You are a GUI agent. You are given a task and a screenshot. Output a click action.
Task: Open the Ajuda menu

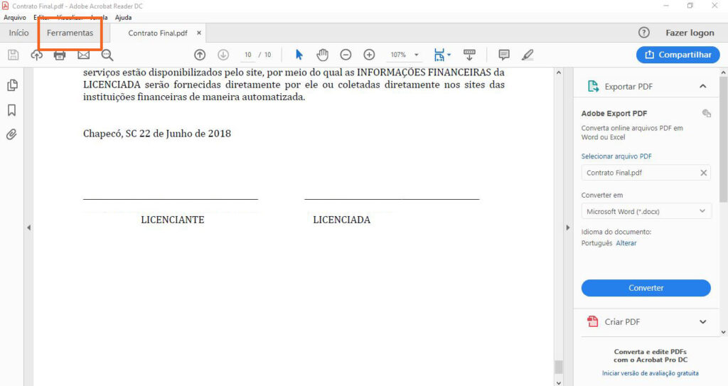[x=123, y=17]
